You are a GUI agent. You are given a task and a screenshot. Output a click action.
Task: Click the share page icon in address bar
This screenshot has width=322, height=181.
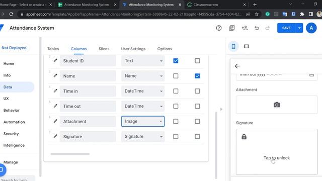pyautogui.click(x=248, y=14)
